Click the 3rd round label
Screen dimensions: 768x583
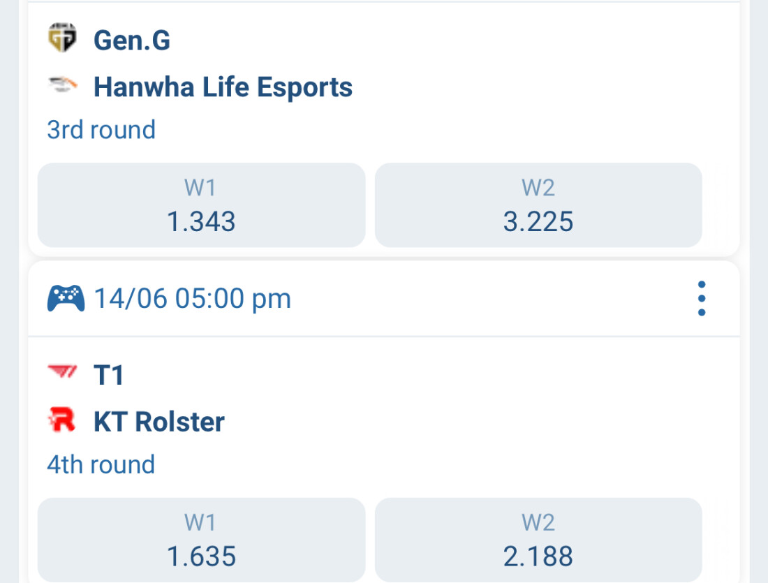point(101,130)
